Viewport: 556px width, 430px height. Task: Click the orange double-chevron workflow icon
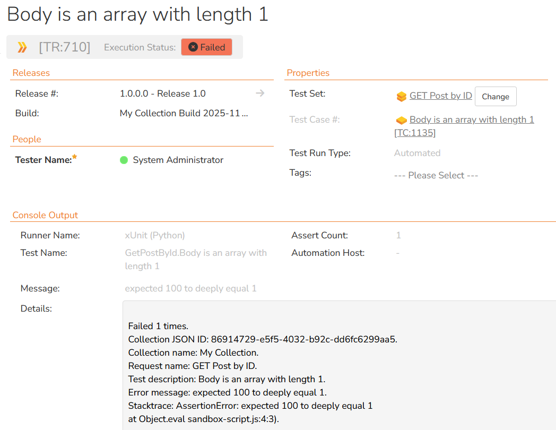click(22, 47)
